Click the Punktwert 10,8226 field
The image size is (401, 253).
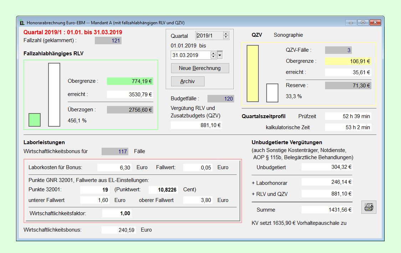pos(163,189)
